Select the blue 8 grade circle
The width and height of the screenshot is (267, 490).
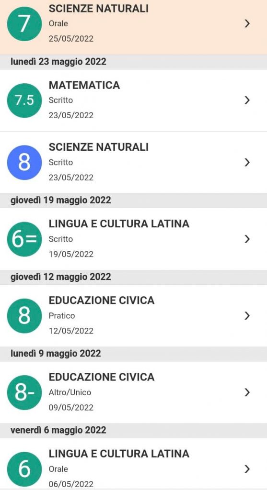24,163
